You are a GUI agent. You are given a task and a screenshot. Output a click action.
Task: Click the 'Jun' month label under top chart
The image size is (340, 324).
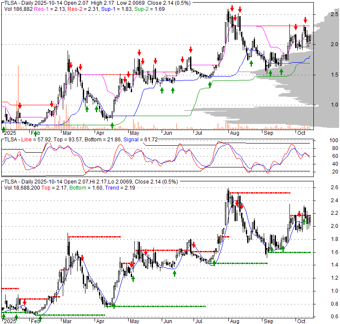[168, 133]
